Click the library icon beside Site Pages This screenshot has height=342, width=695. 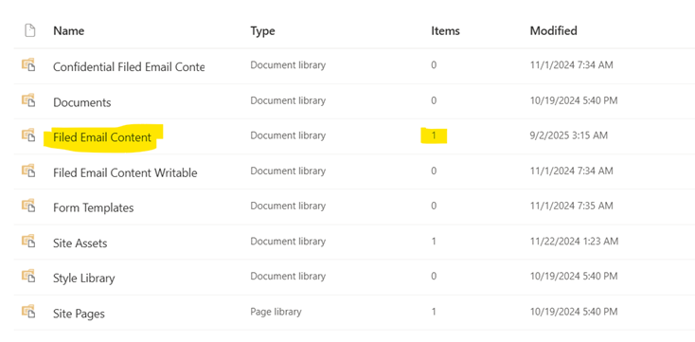pyautogui.click(x=28, y=311)
